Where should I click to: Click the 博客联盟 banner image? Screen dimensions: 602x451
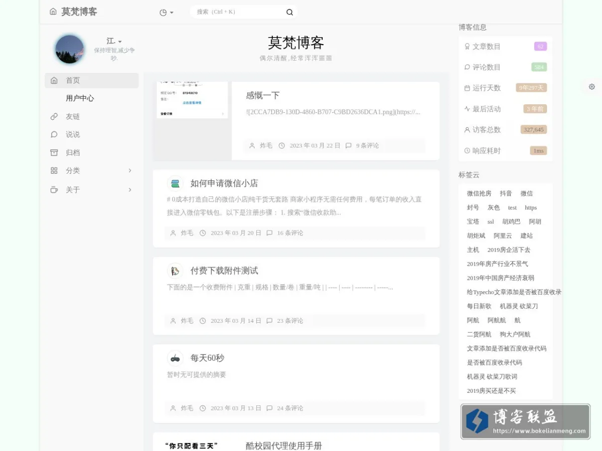[525, 422]
